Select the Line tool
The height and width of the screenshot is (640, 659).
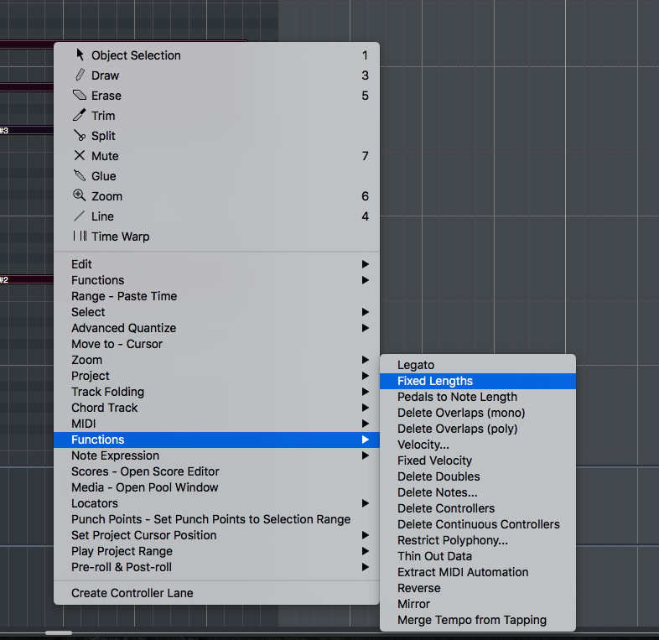coord(80,216)
